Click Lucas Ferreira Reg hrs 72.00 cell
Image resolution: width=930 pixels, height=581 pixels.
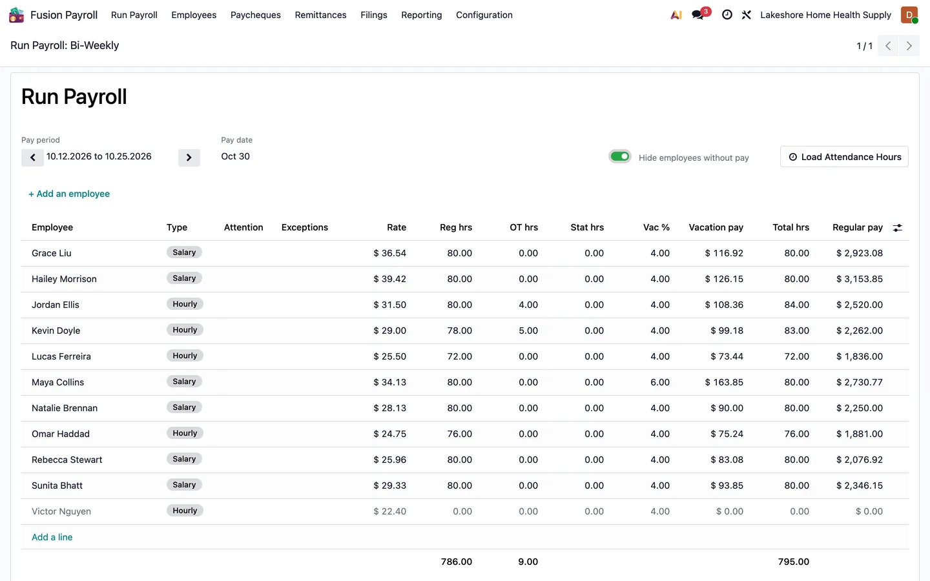460,356
